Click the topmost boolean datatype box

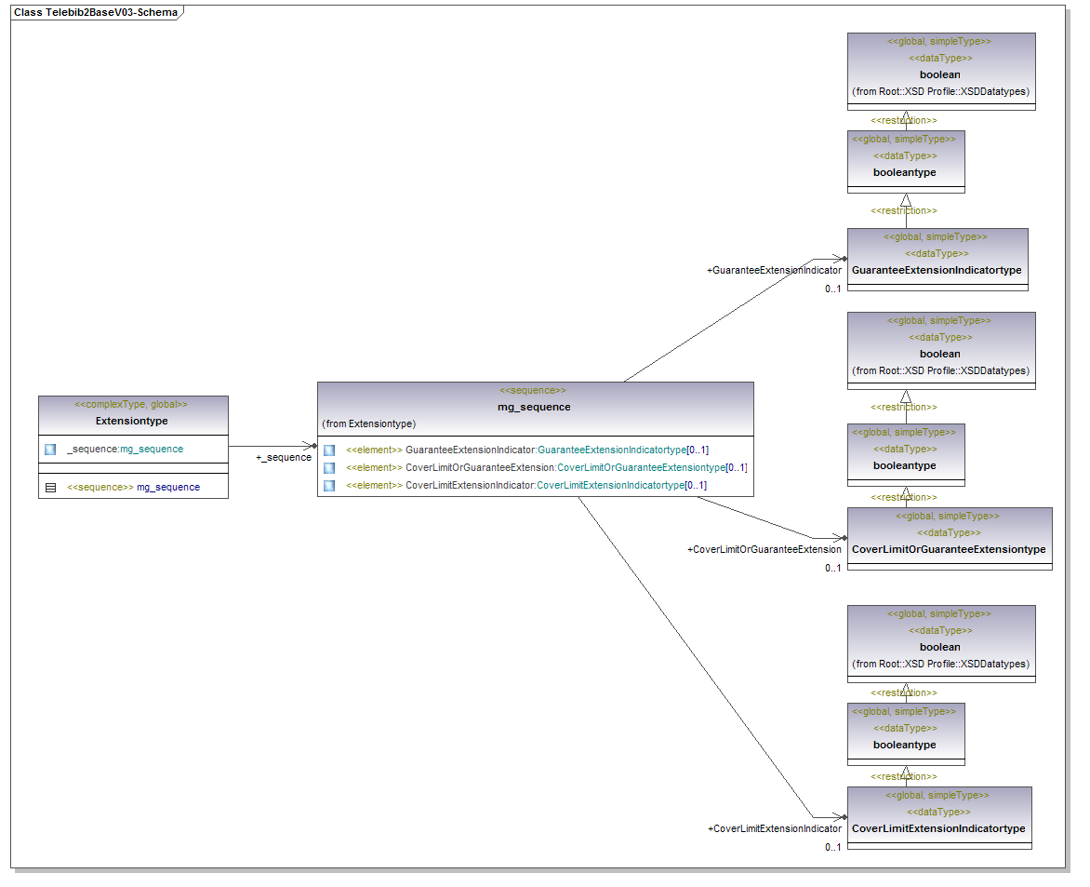940,72
